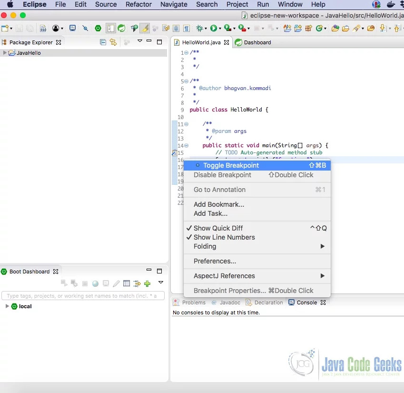
Task: Click the blue monitor console toolbar icon
Action: pos(73,28)
